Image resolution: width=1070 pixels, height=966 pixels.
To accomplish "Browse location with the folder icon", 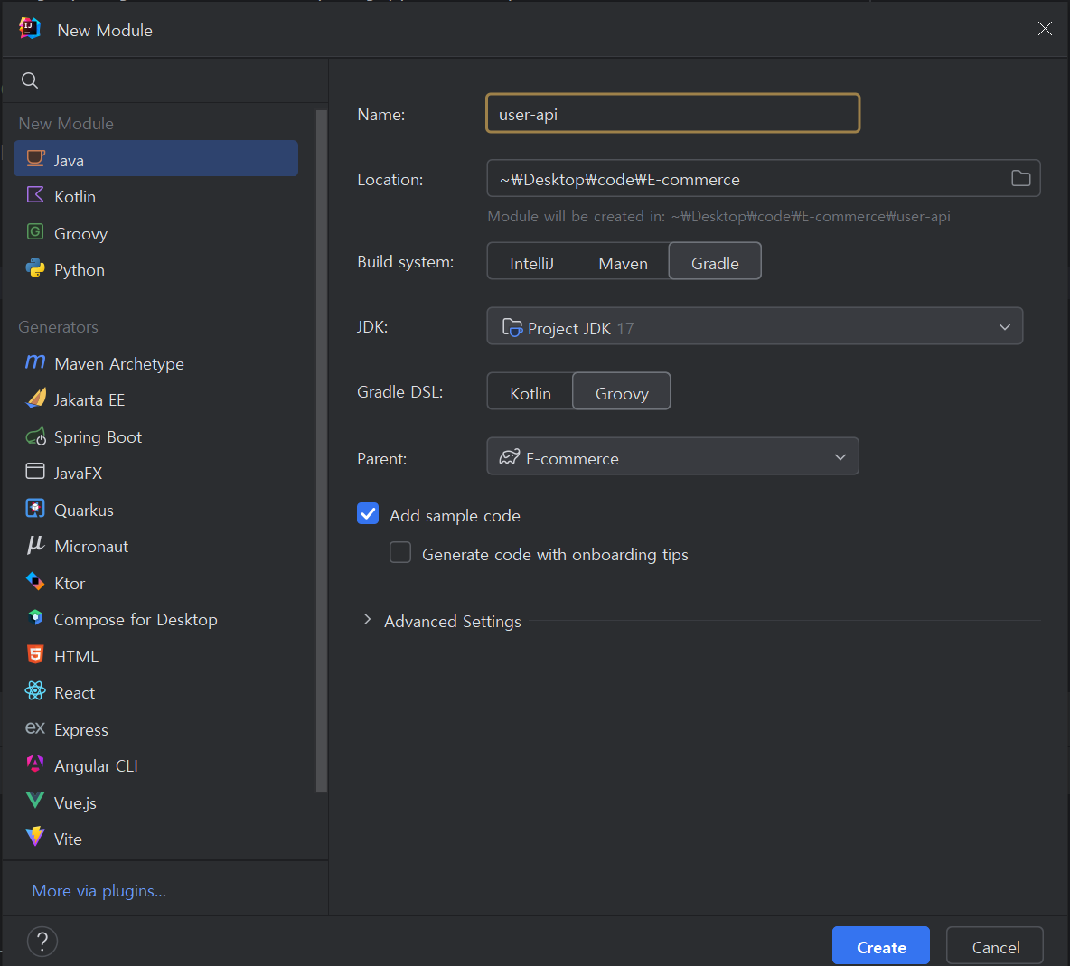I will [1020, 179].
